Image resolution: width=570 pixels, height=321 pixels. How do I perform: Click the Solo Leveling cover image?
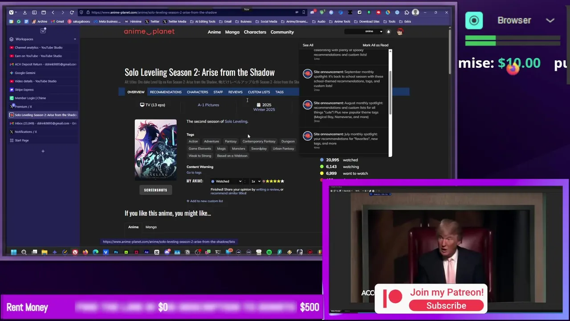(x=155, y=149)
